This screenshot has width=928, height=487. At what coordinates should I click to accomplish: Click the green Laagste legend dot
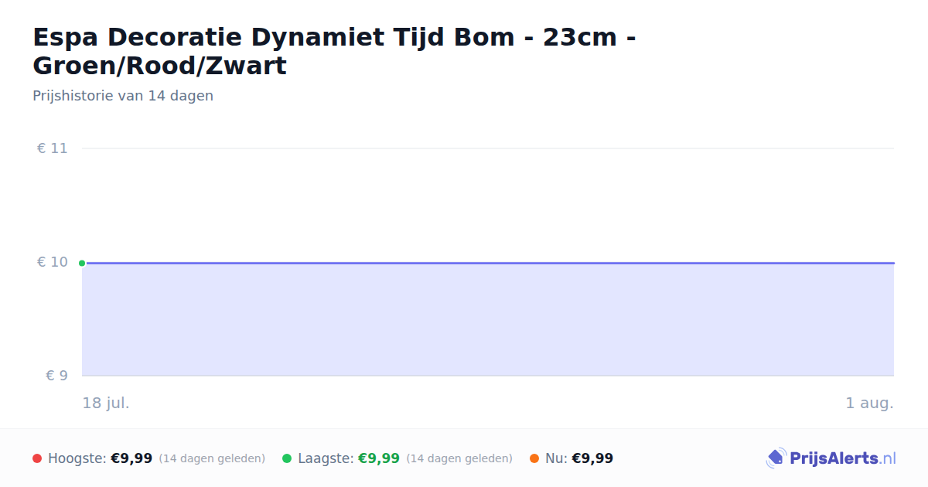pos(287,458)
